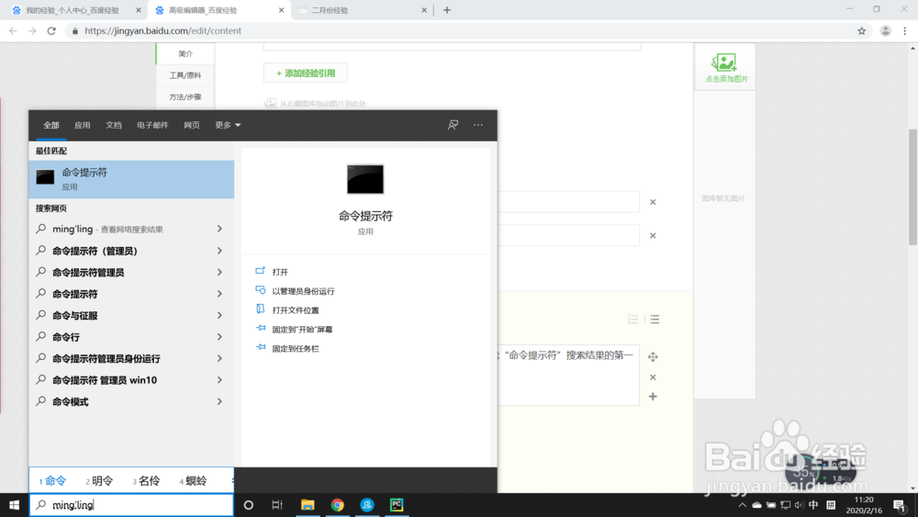Select the ordered list icon in editor
This screenshot has width=918, height=517.
point(633,319)
